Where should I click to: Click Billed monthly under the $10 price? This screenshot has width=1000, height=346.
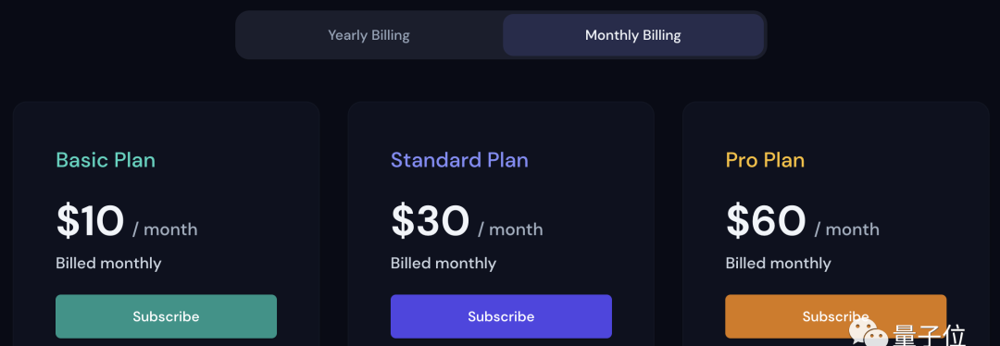pos(108,263)
